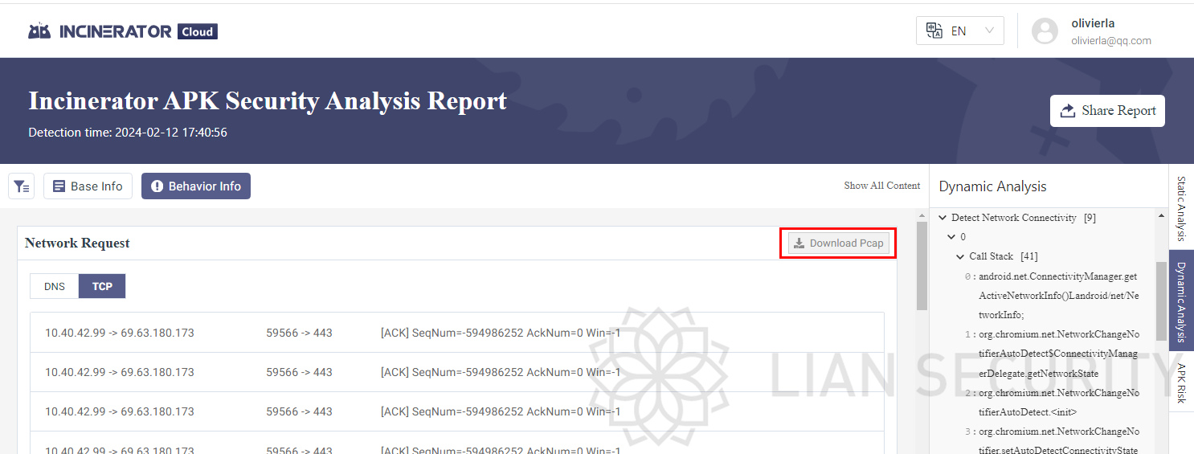
Task: Click the Dynamic Analysis panel scrollbar
Action: point(1162,301)
